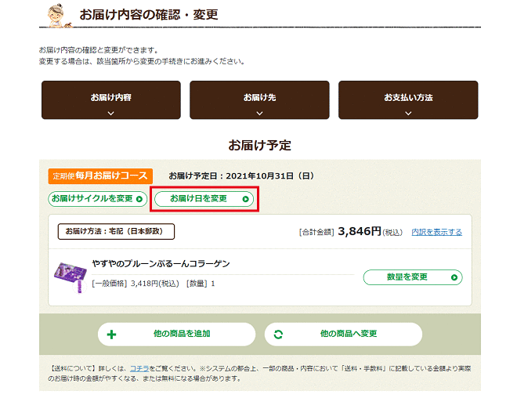Click the [数量] 1 quantity text

pos(201,284)
